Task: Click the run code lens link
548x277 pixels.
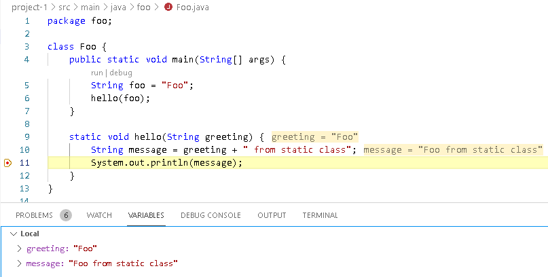Action: tap(97, 73)
